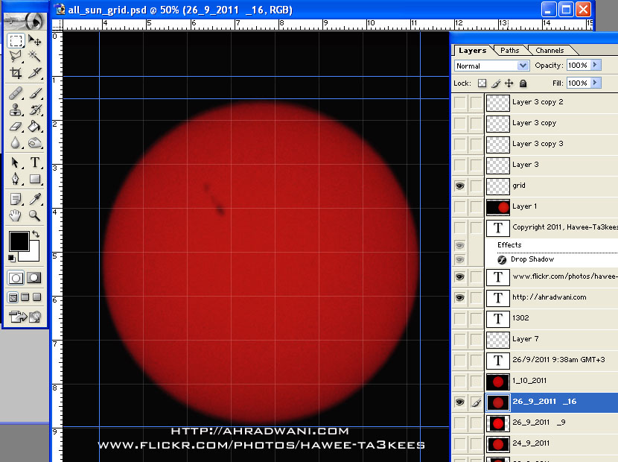This screenshot has height=462, width=618.
Task: Select the Layer 3 copy 2 layer
Action: tap(538, 102)
